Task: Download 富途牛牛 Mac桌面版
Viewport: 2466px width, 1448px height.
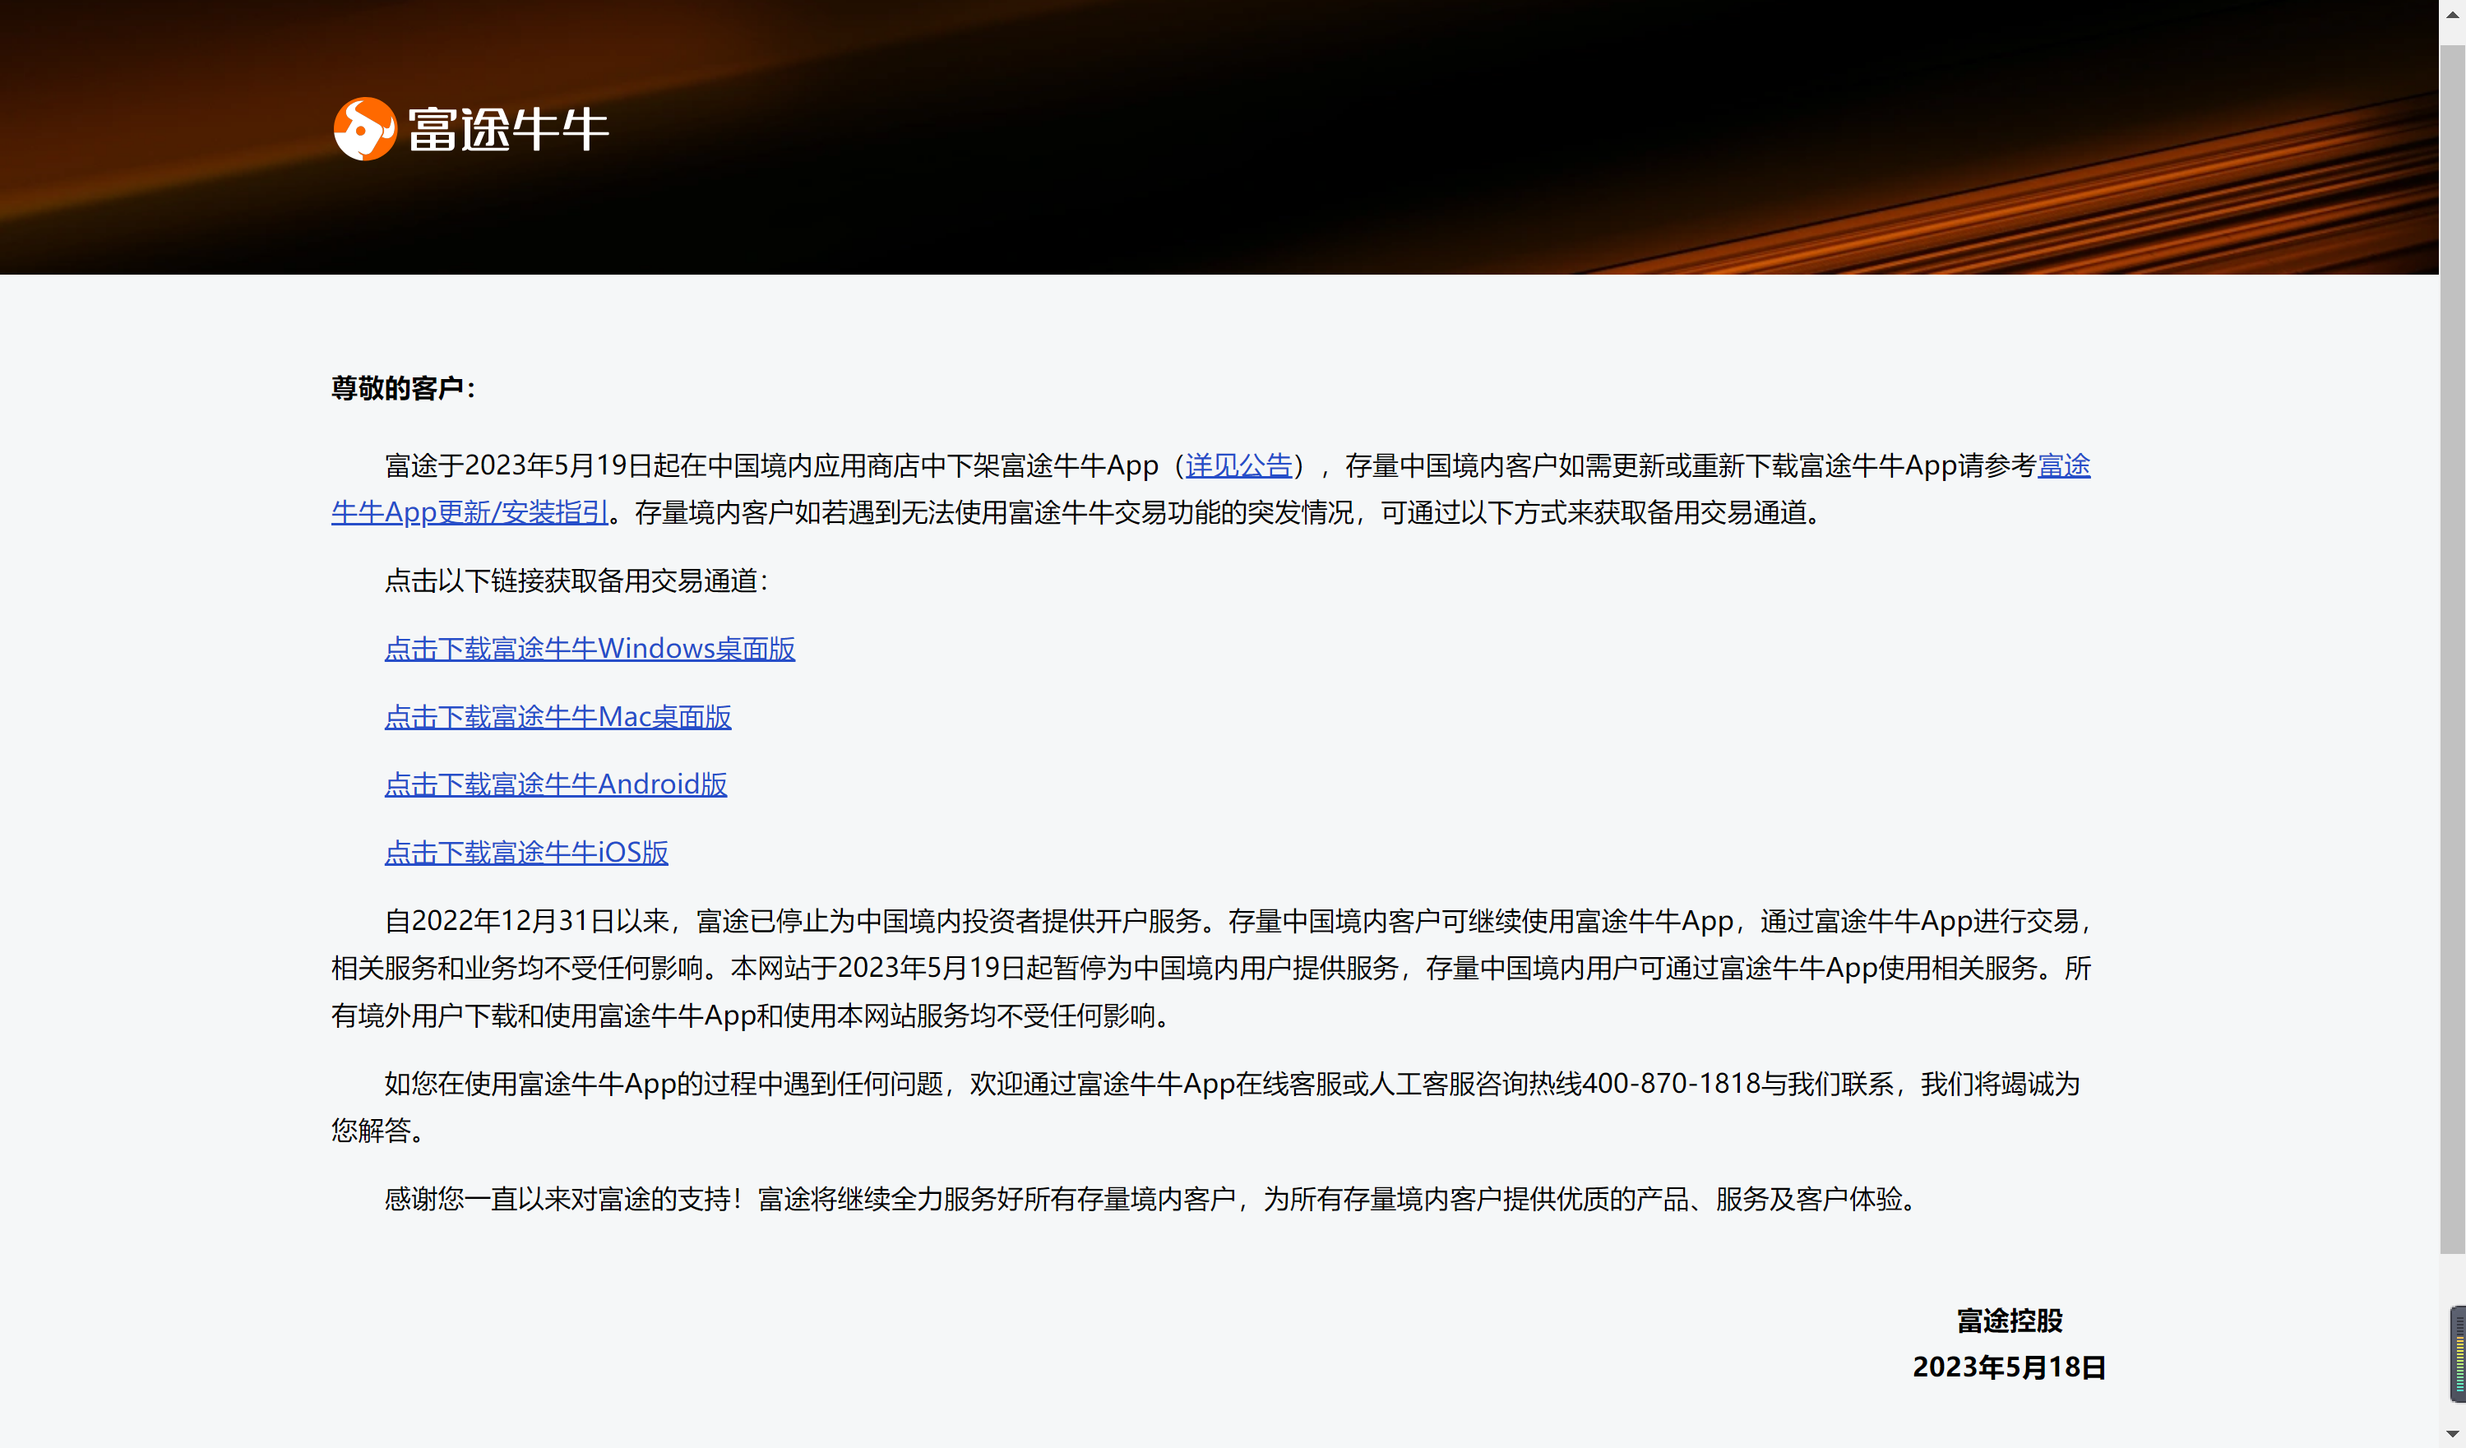Action: tap(558, 717)
